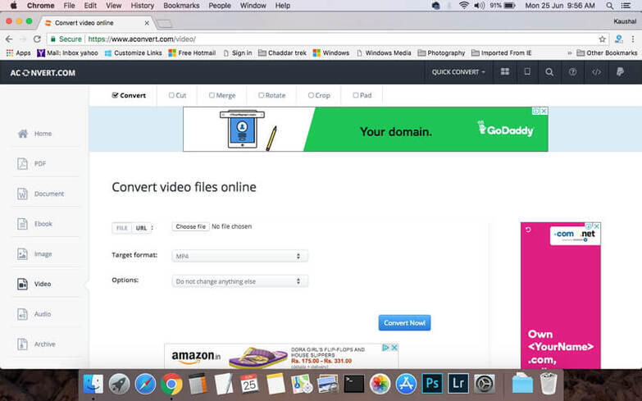Screen dimensions: 642x401
Task: Open the Chrome File menu
Action: (x=69, y=5)
